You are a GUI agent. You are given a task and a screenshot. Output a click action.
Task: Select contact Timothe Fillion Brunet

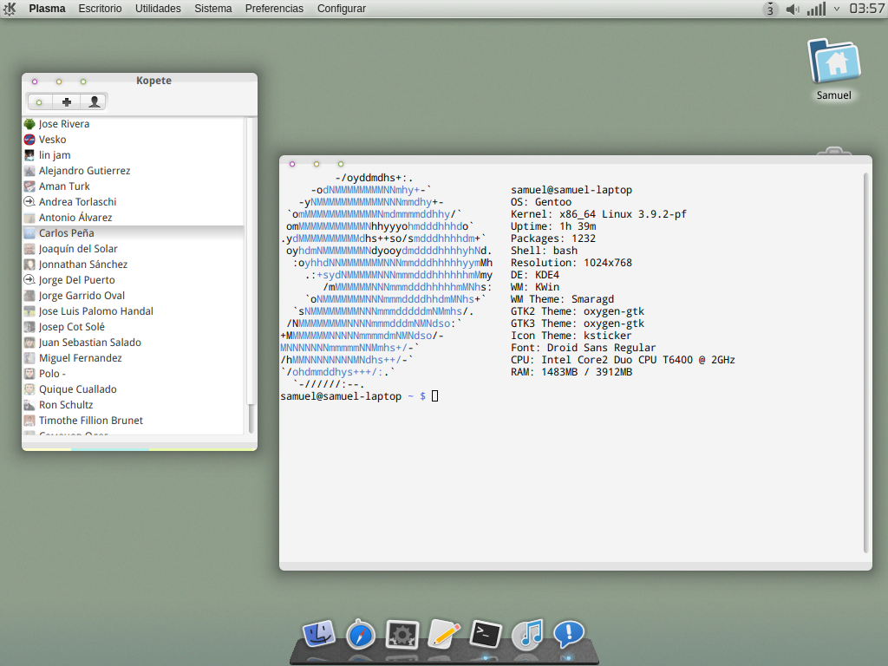click(x=133, y=421)
